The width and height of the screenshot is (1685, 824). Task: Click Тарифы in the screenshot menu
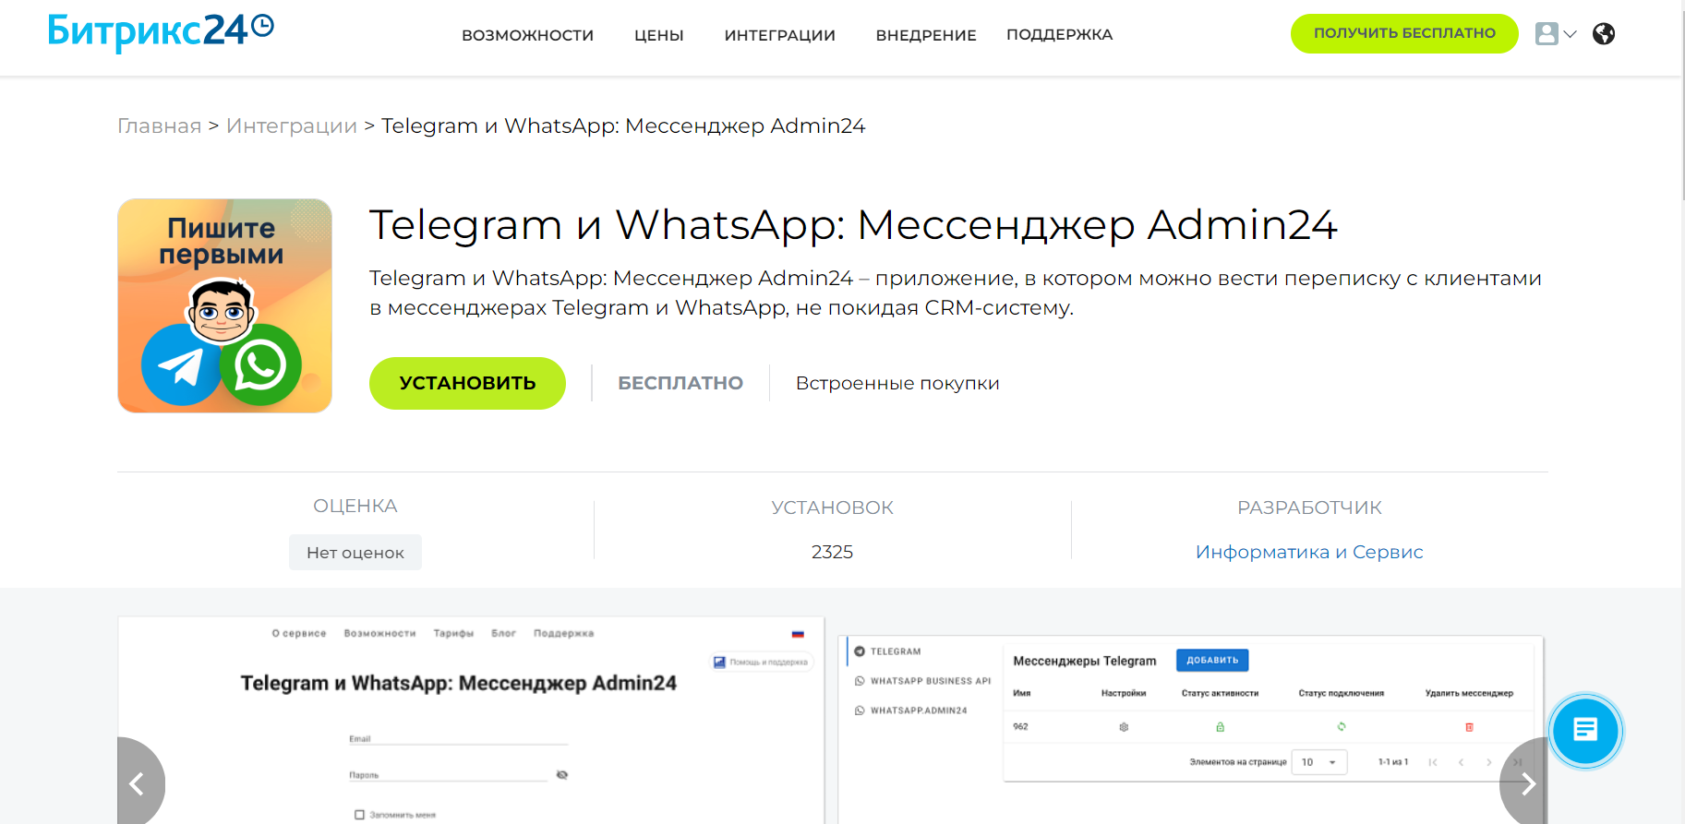click(x=453, y=633)
